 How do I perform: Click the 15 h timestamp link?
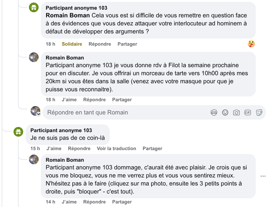click(35, 148)
